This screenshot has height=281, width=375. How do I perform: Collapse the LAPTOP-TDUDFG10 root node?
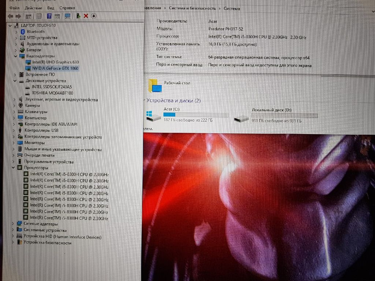tap(10, 25)
